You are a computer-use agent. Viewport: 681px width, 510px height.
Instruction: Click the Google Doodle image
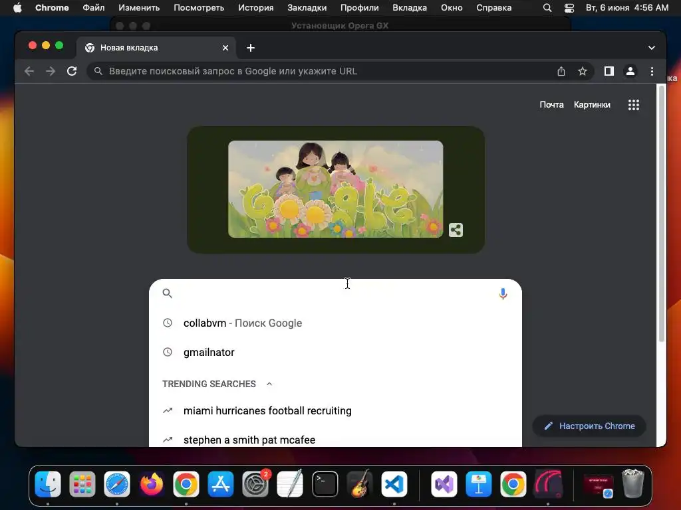pos(336,189)
